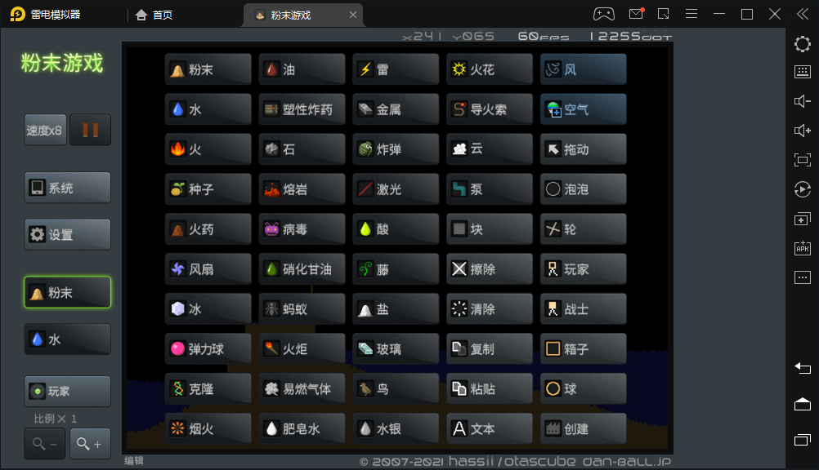Choose the 酸 acid element

pyautogui.click(x=396, y=229)
